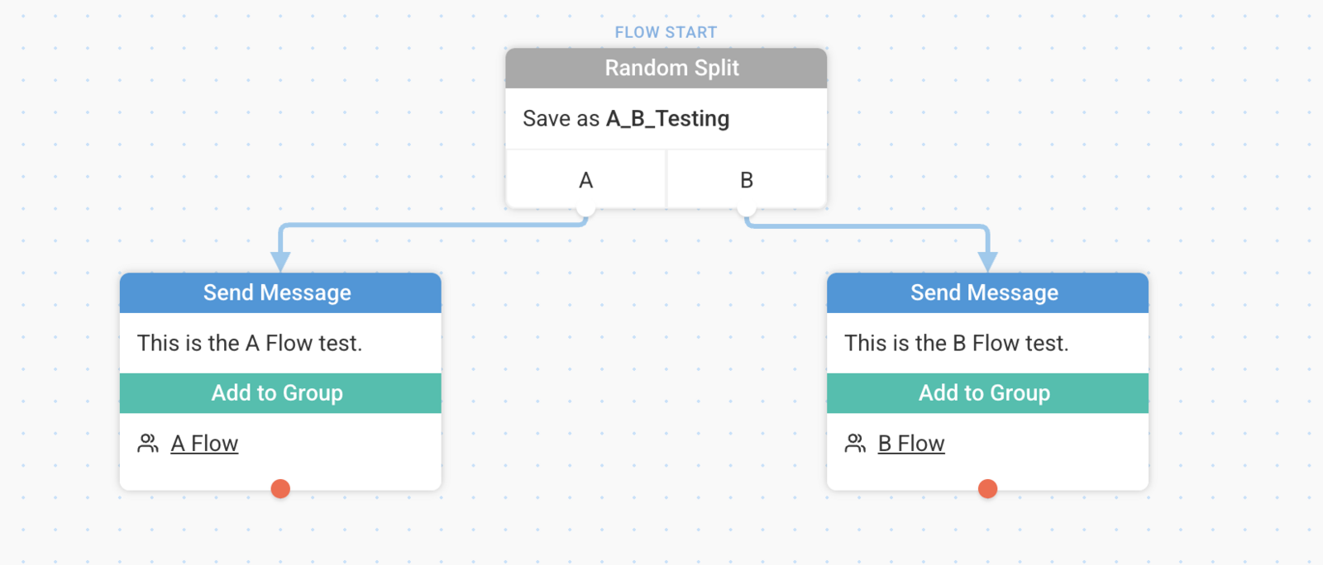Click the group icon beside A Flow

pos(148,444)
